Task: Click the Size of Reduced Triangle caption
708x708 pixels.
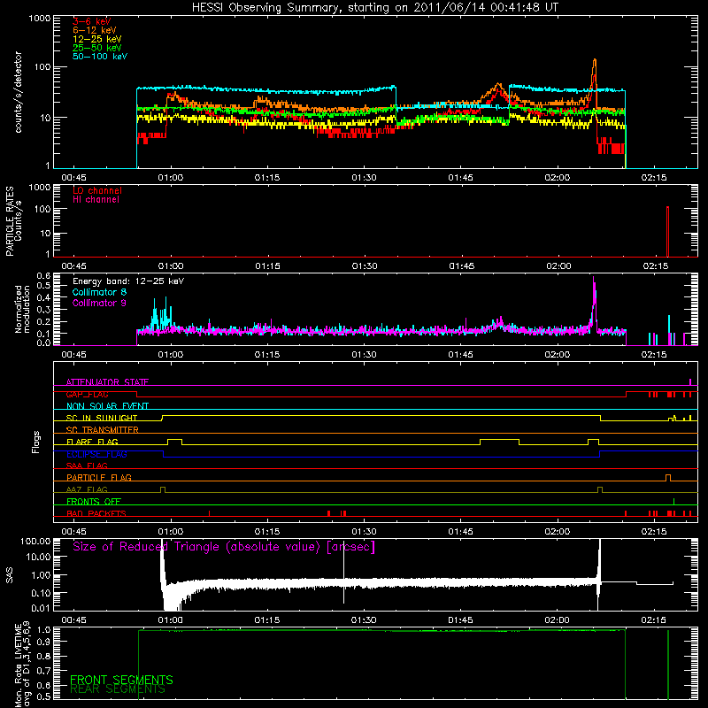Action: 224,547
